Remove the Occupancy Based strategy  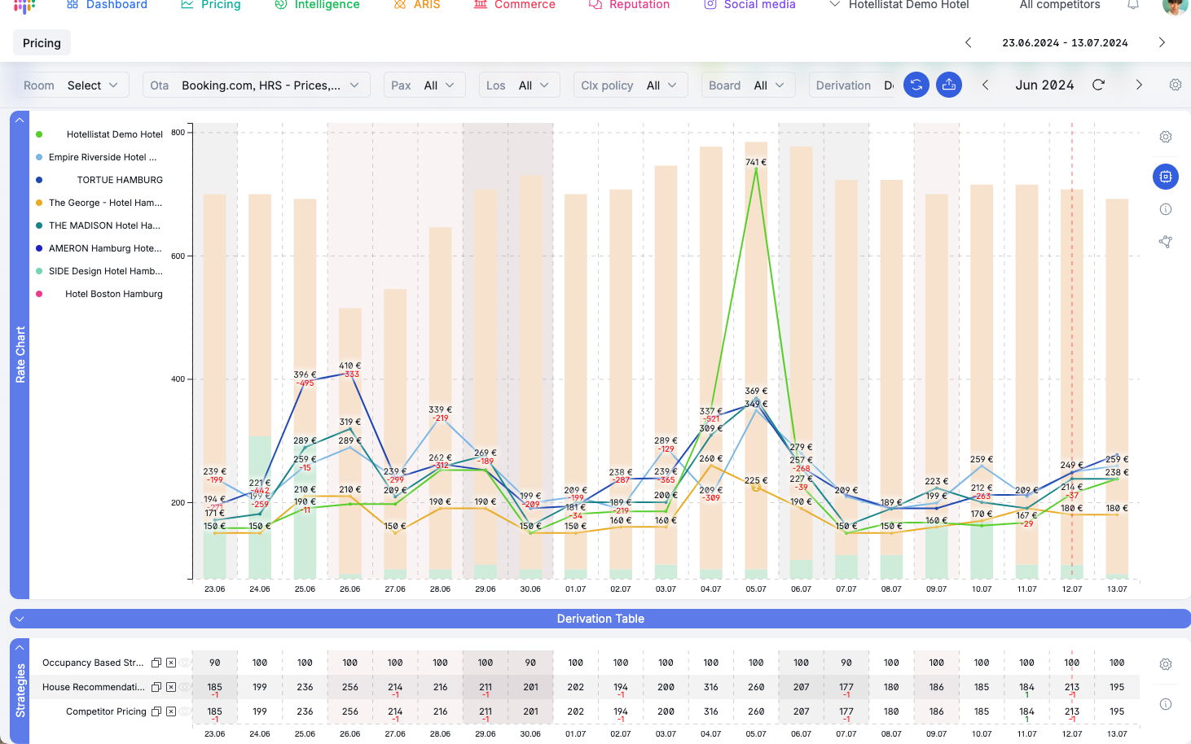[171, 663]
